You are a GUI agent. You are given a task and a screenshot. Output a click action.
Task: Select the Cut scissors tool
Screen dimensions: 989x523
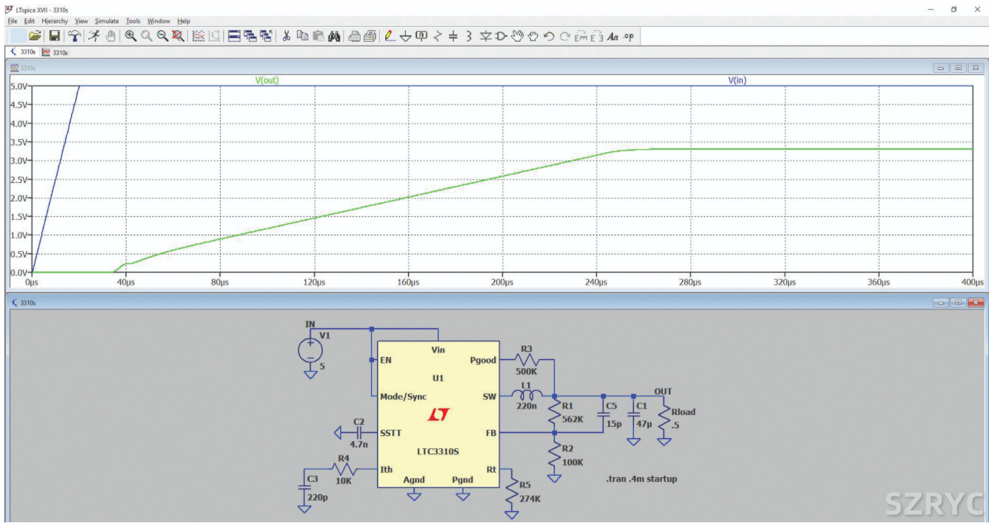286,36
